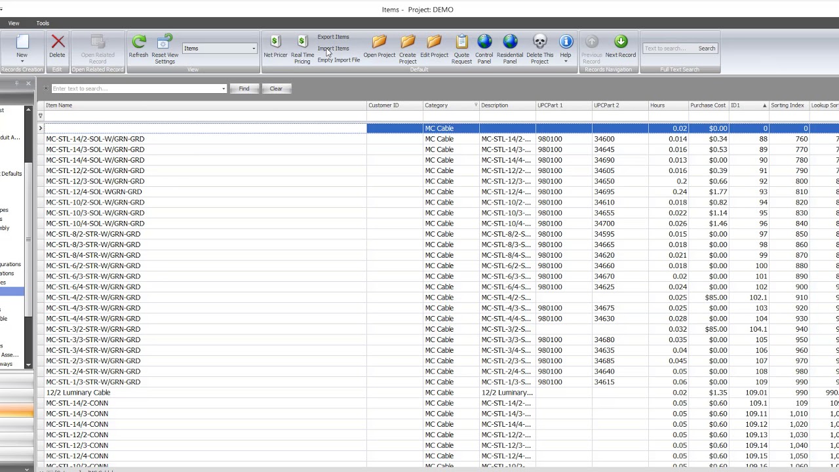Click the left panel scrollbar down arrow

click(28, 365)
